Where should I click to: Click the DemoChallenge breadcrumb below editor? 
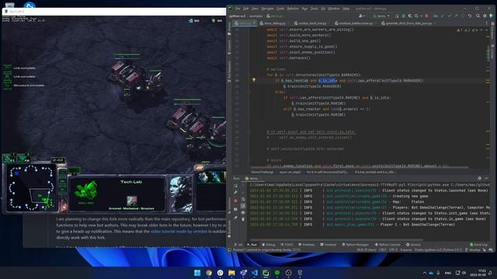point(262,172)
